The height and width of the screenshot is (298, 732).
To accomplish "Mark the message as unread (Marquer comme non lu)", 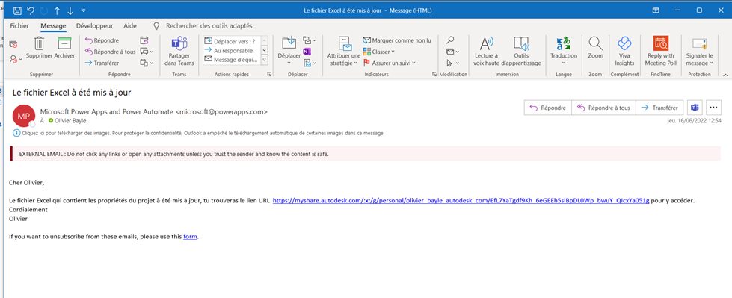I will coord(397,40).
